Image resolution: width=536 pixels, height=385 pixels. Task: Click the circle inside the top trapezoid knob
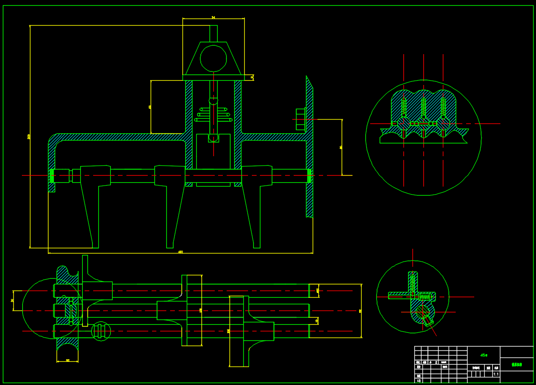coord(213,58)
